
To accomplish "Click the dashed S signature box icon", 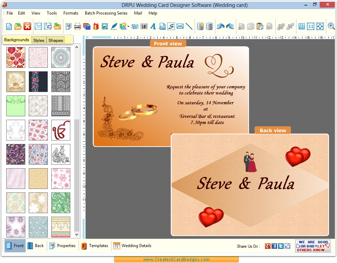I will click(171, 26).
